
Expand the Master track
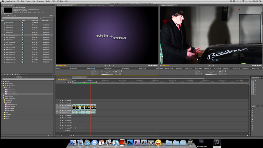pos(65,131)
